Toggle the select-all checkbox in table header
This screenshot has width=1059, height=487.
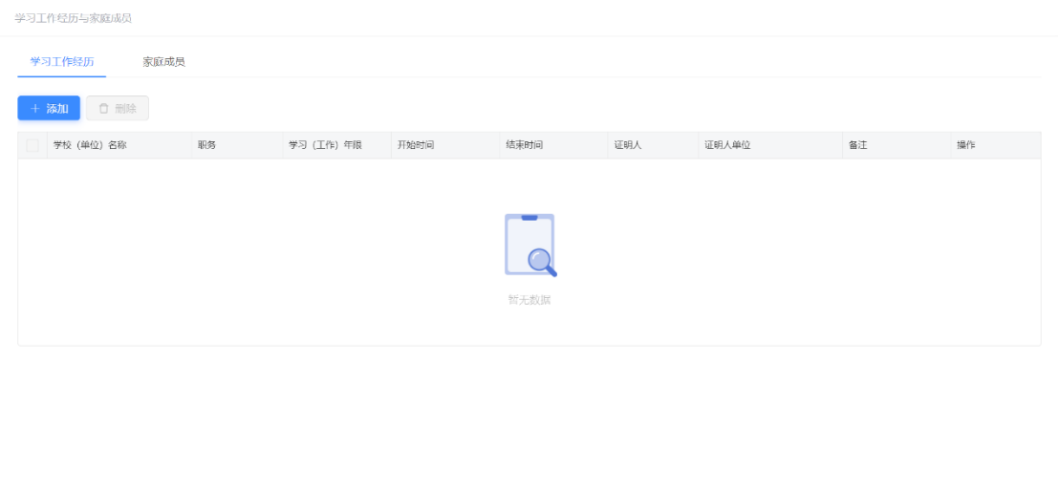[x=32, y=145]
